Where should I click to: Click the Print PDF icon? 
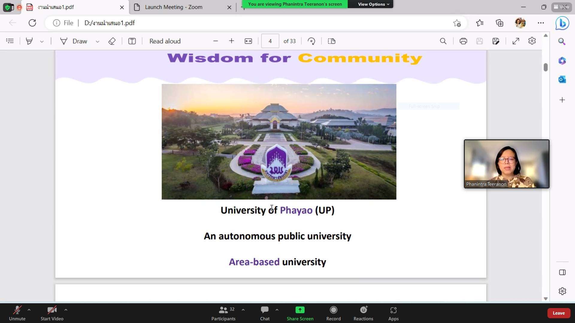[x=463, y=41]
